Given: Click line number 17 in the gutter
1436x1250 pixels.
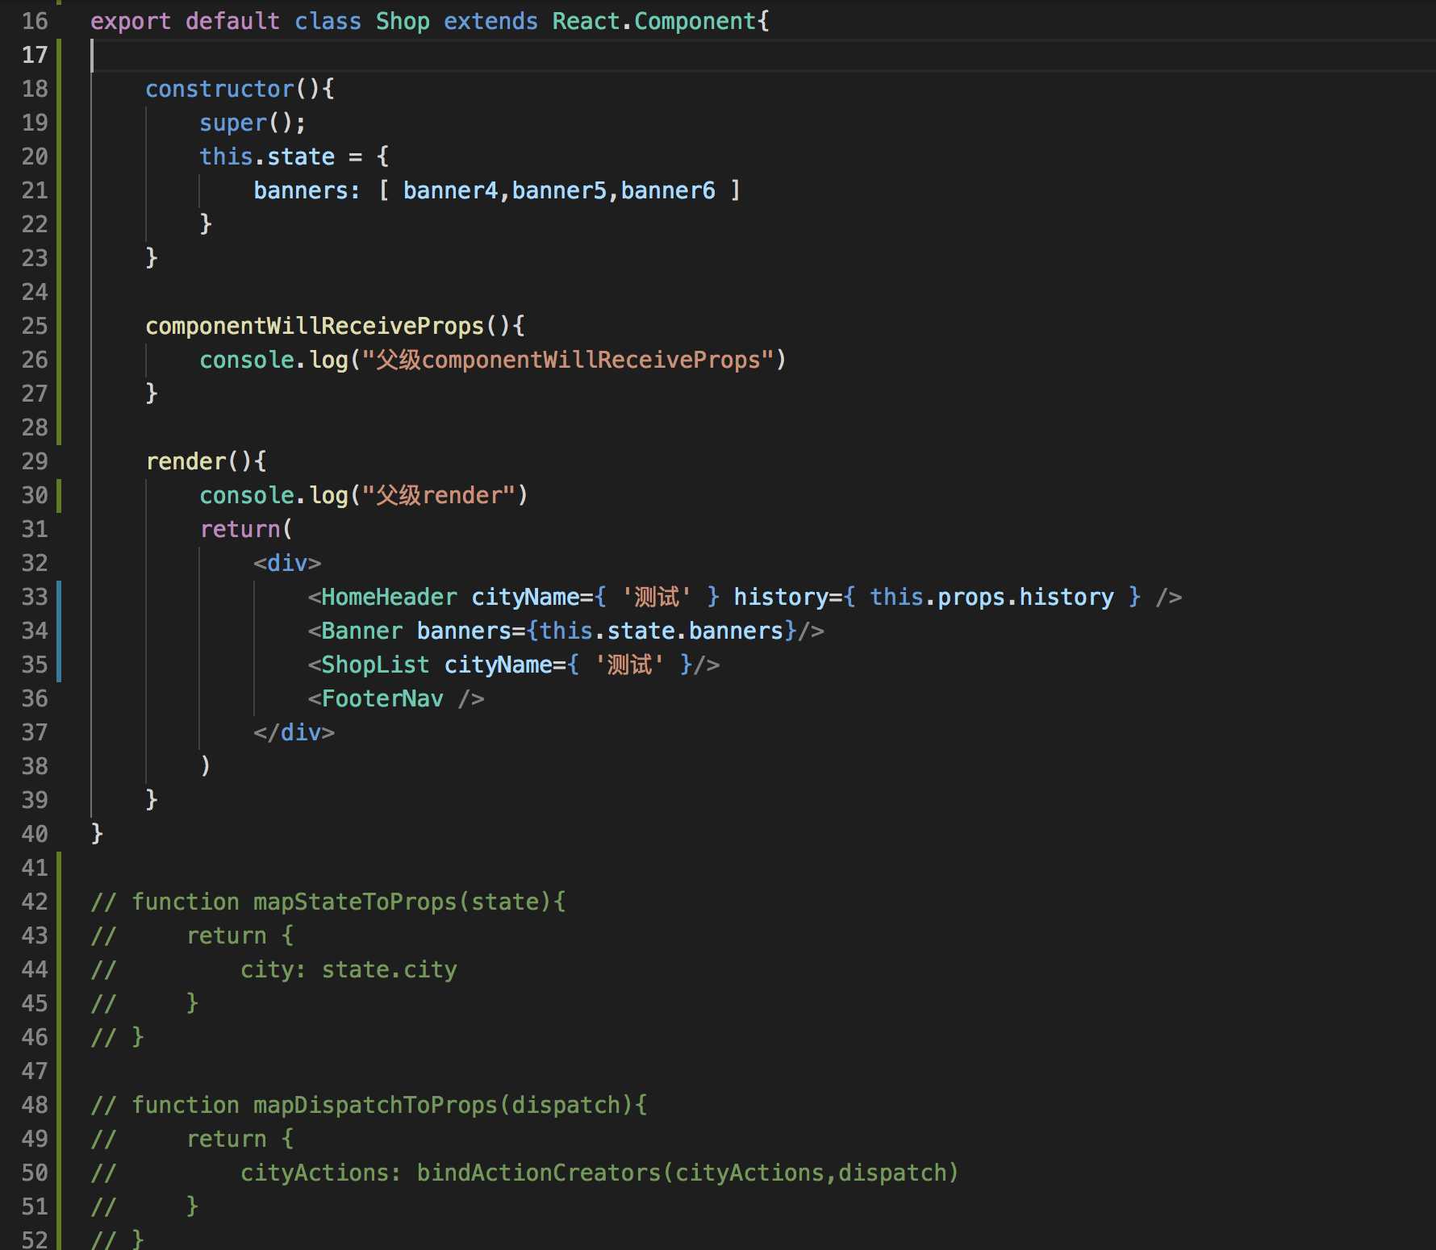Looking at the screenshot, I should click(x=35, y=55).
